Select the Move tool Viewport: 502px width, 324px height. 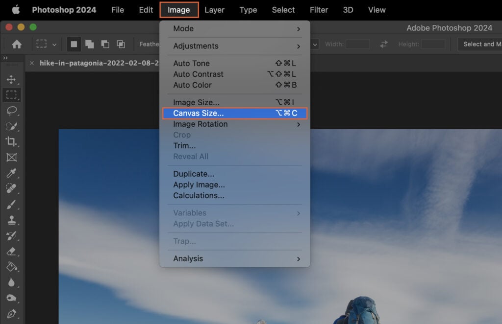point(12,79)
